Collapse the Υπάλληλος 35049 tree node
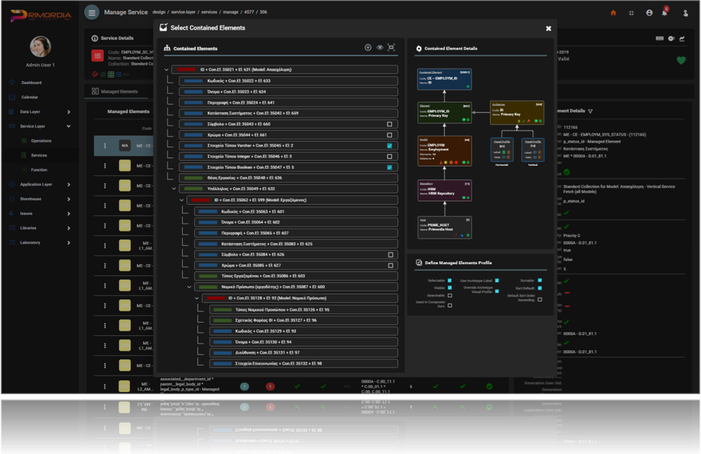Image resolution: width=701 pixels, height=454 pixels. (x=174, y=189)
